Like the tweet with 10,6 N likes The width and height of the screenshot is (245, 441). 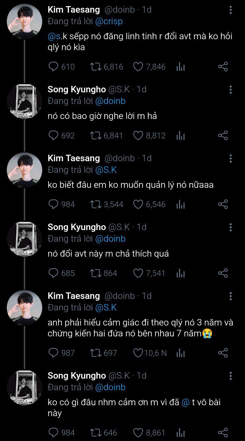(x=138, y=353)
